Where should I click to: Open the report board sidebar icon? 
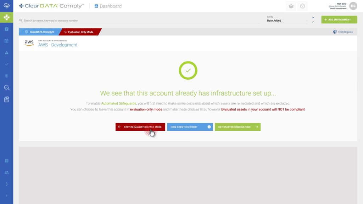[6, 41]
